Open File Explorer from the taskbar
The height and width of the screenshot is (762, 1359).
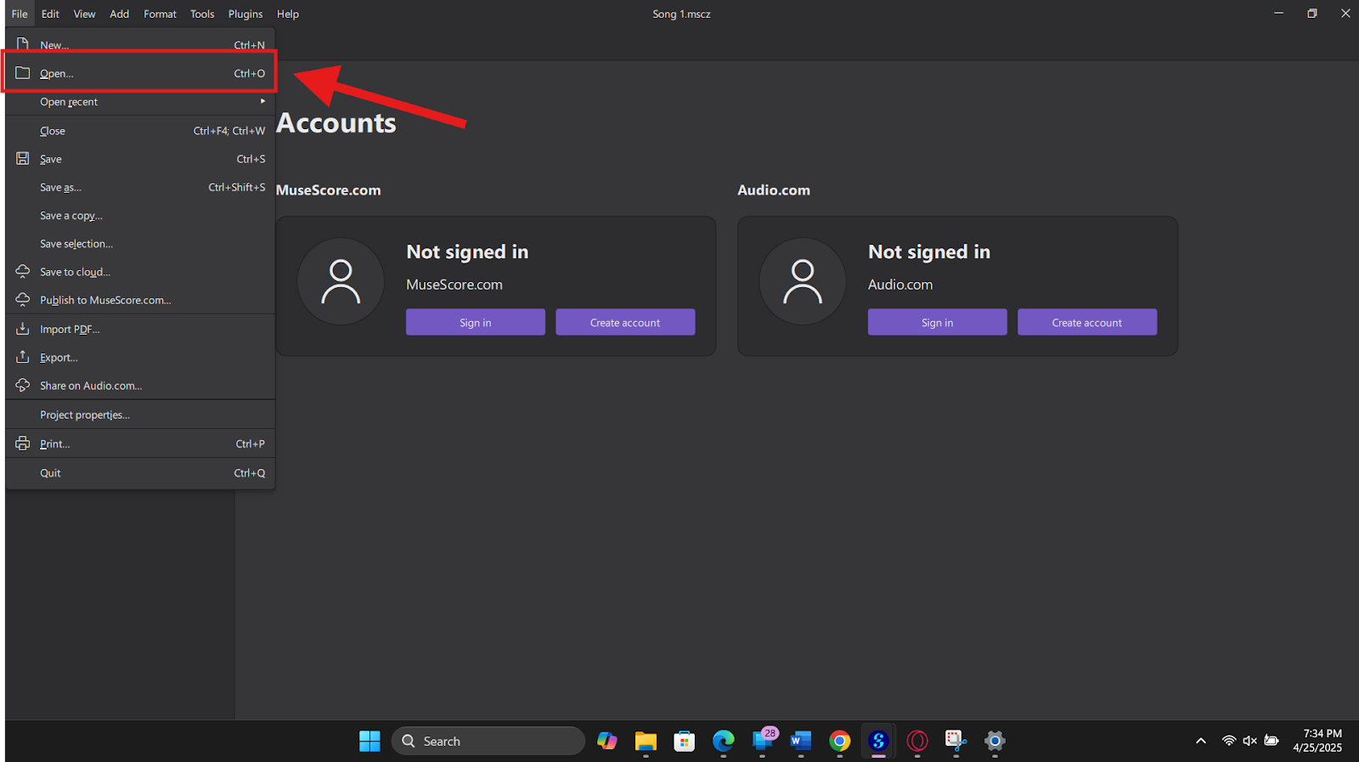coord(646,741)
